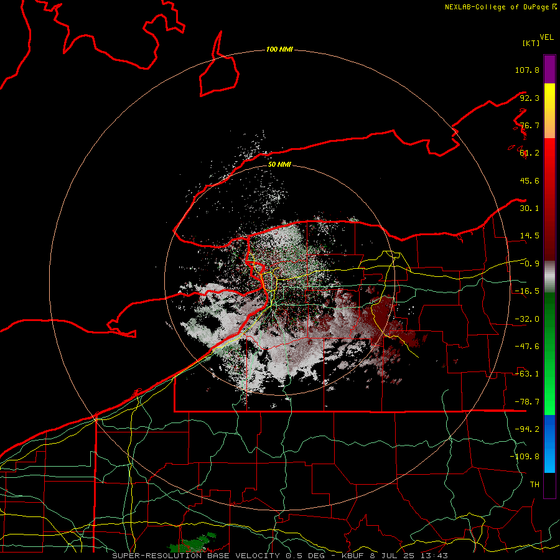Click the blue segment of velocity color bar

(x=549, y=444)
